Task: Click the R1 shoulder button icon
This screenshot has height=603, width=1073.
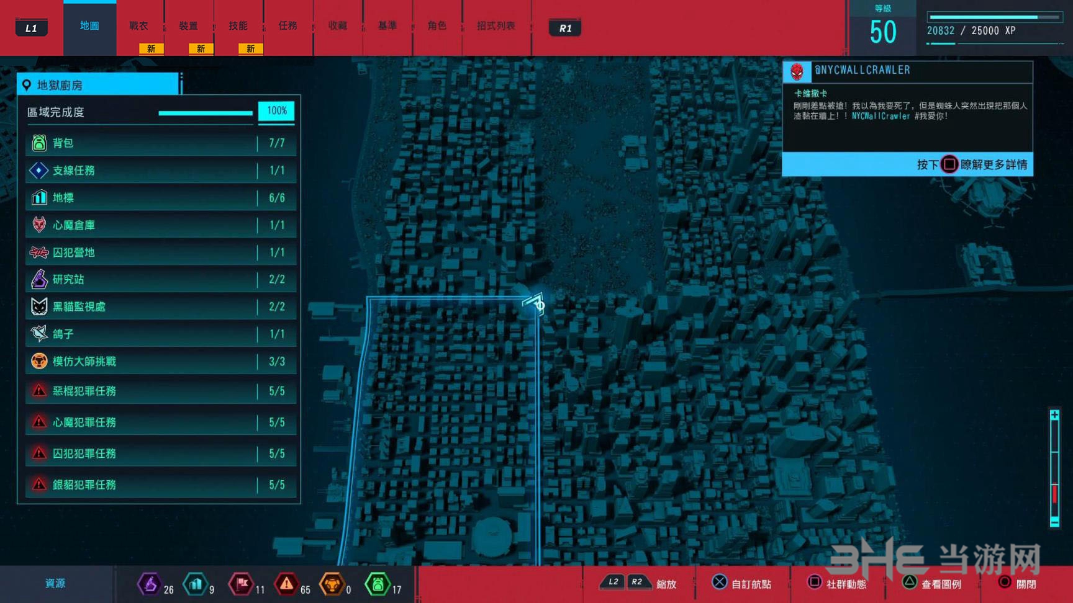Action: point(565,28)
